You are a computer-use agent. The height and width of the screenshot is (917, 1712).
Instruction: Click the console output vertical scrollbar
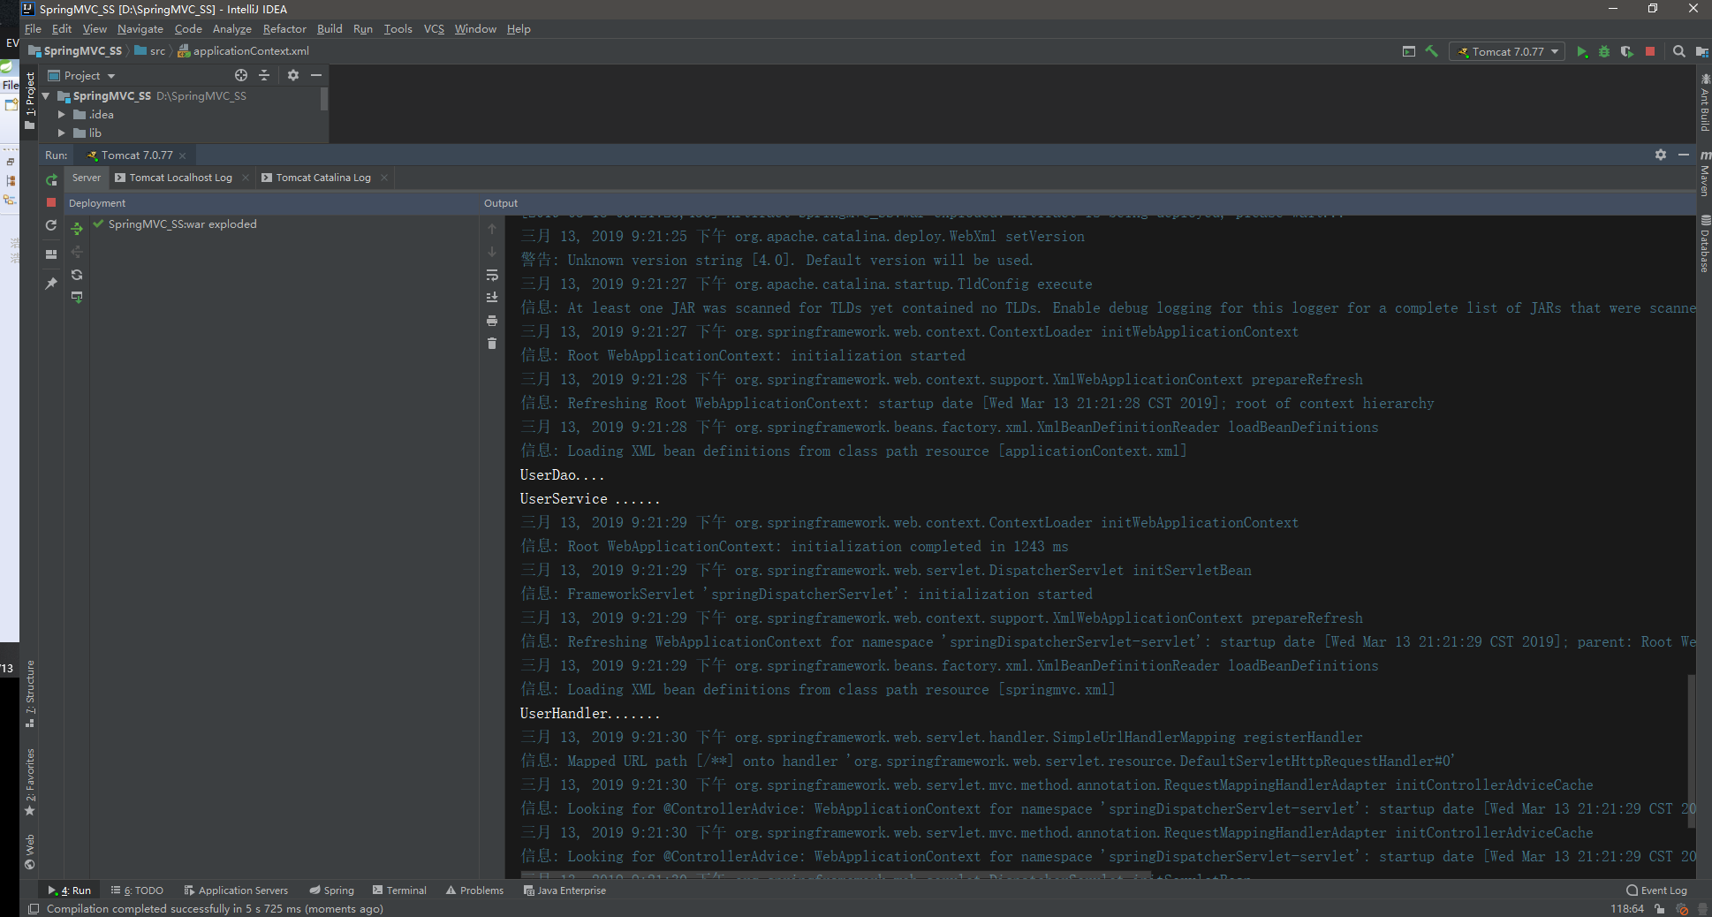tap(1692, 751)
